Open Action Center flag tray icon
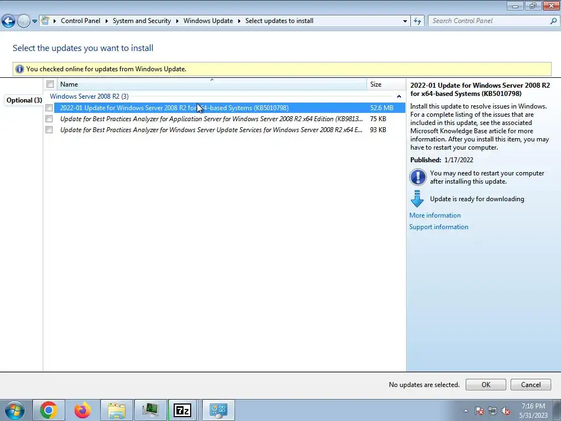The height and width of the screenshot is (421, 561). [479, 411]
